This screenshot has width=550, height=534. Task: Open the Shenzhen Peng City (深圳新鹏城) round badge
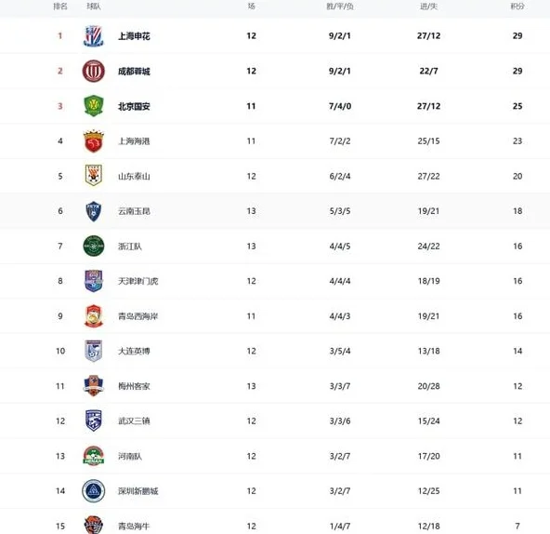pyautogui.click(x=93, y=491)
